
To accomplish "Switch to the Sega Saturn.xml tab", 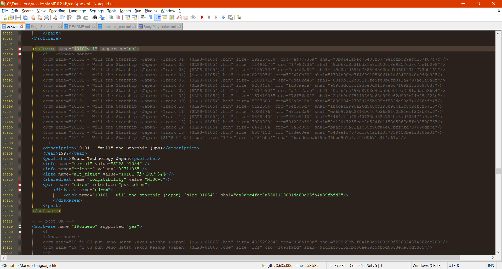I will point(43,27).
